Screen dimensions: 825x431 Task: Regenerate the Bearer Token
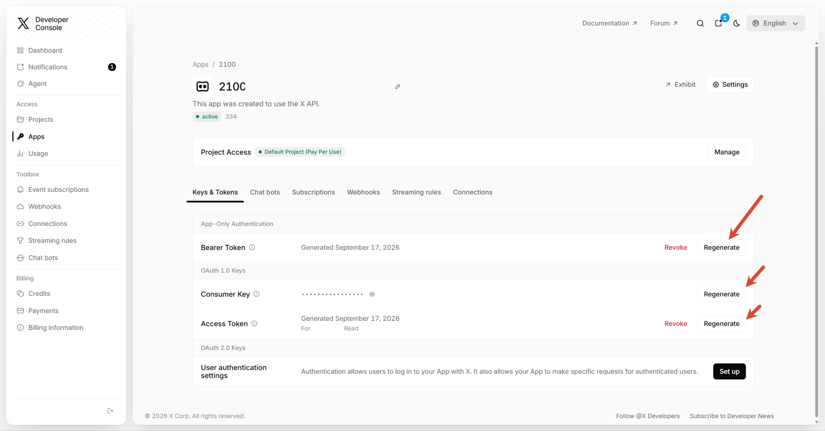coord(721,248)
